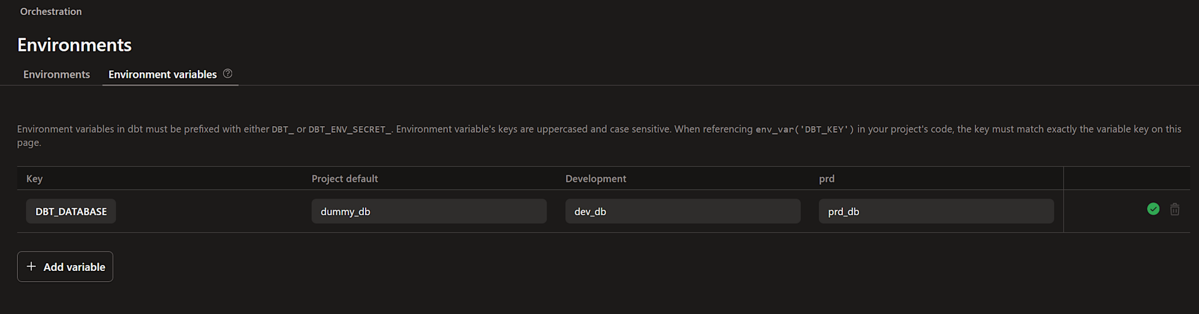Delete the DBT_DATABASE variable with trash icon

1174,209
